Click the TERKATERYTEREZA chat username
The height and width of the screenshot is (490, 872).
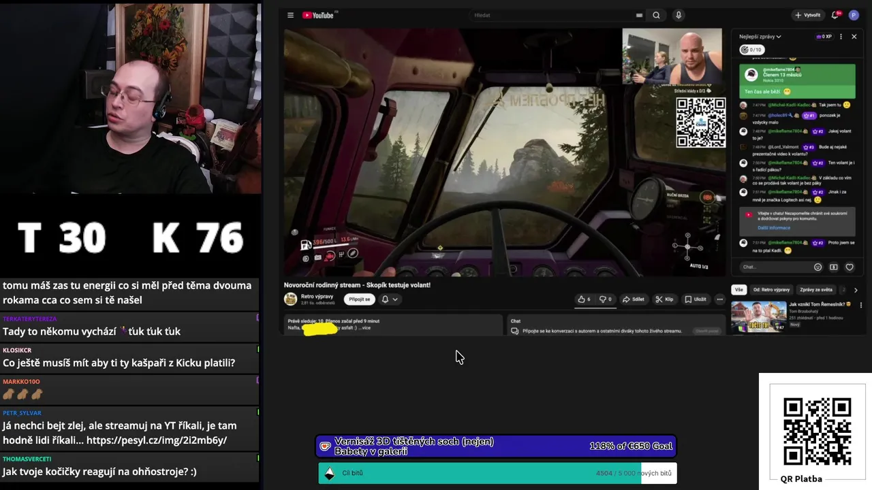coord(30,318)
